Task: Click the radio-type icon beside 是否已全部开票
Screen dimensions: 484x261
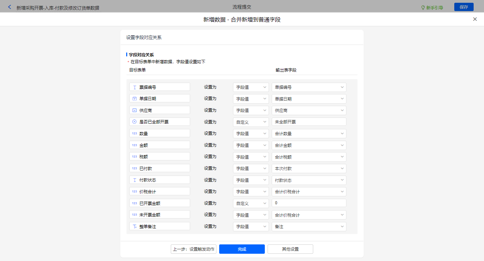Action: coord(134,122)
